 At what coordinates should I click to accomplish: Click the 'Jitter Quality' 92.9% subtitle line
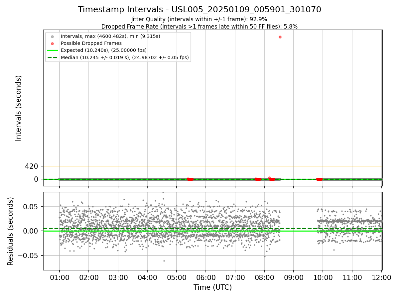[199, 19]
